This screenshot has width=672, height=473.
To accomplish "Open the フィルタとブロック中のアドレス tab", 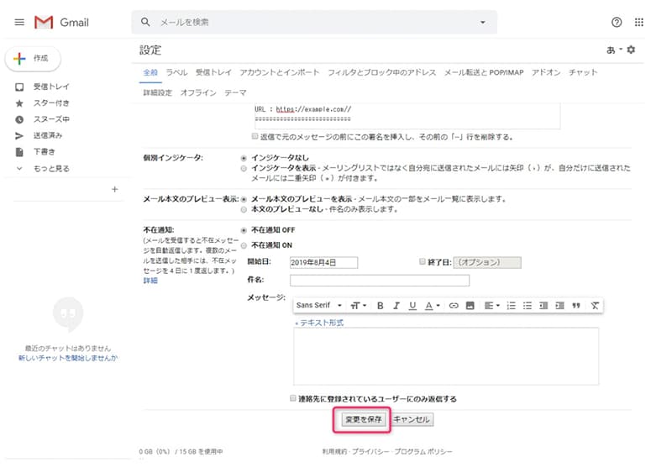I will coord(381,73).
